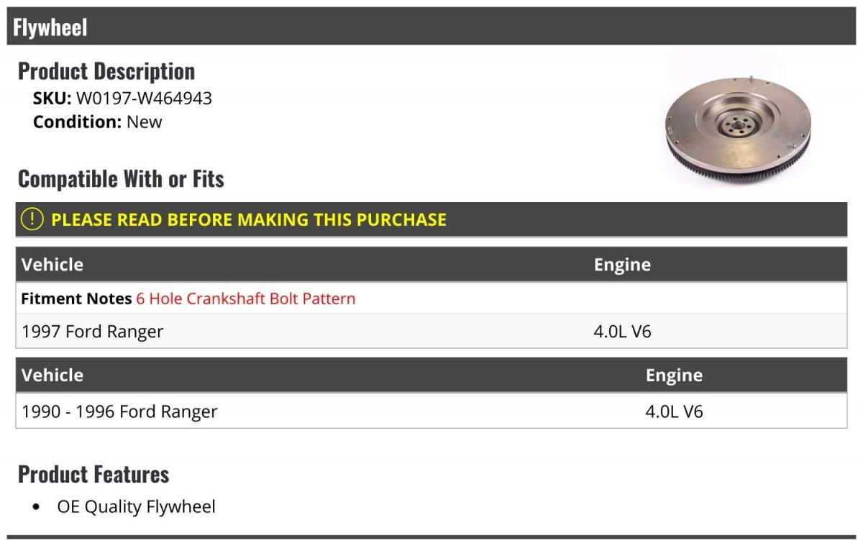Click the Product Description heading

pyautogui.click(x=106, y=71)
